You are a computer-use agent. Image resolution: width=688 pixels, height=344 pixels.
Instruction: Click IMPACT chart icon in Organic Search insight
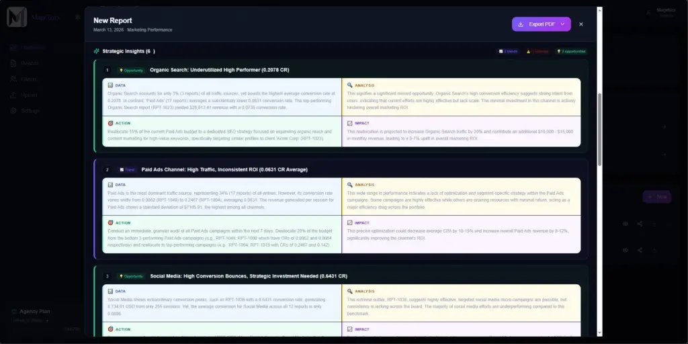(349, 124)
